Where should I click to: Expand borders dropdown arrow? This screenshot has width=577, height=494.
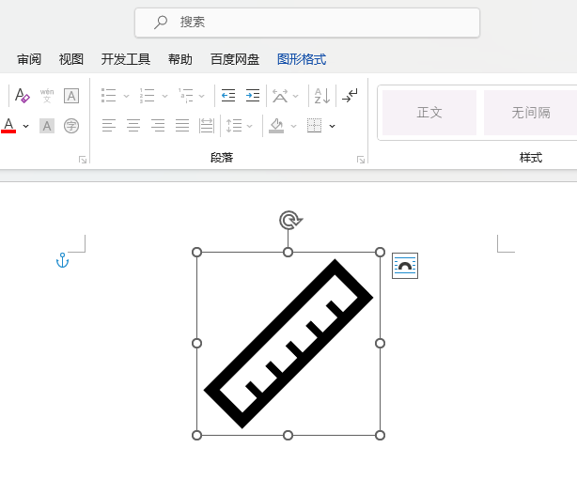[x=333, y=126]
